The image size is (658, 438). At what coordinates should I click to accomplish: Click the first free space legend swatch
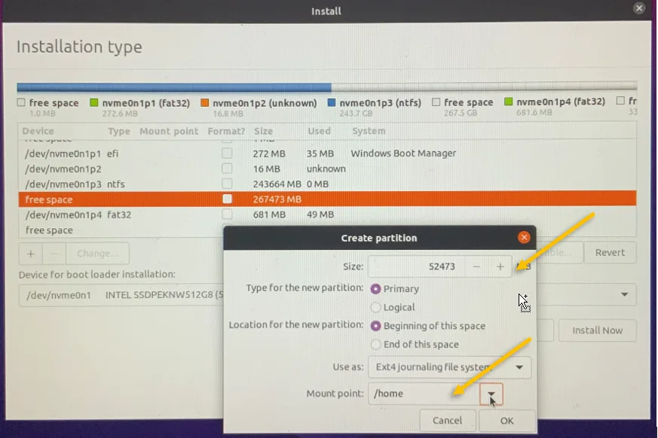coord(21,102)
